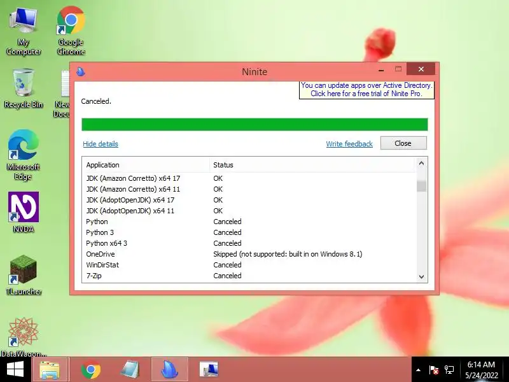Click the Canceled. status message text
Image resolution: width=509 pixels, height=382 pixels.
tap(96, 101)
